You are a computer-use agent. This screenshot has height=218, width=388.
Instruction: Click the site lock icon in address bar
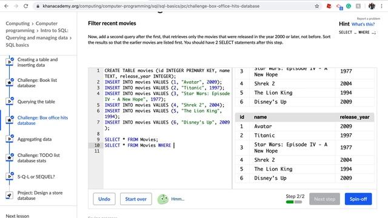coord(38,6)
